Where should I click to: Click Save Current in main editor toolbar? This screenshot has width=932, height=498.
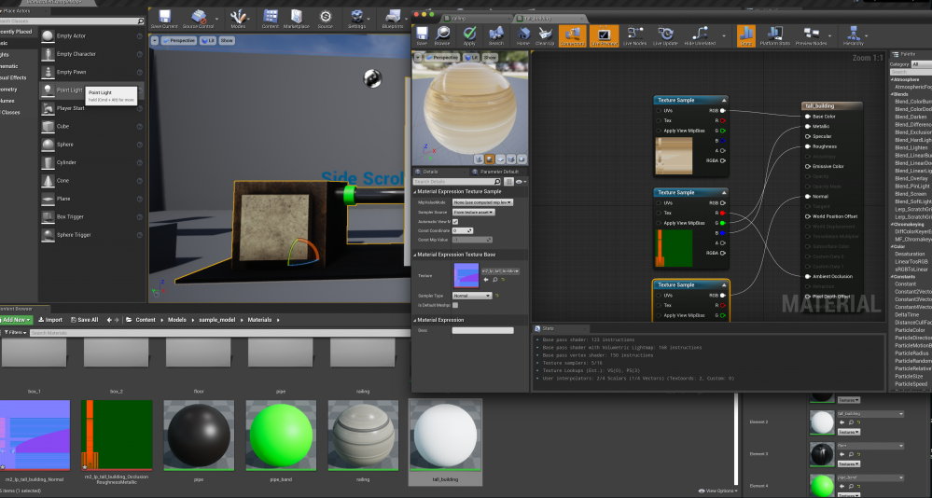164,19
